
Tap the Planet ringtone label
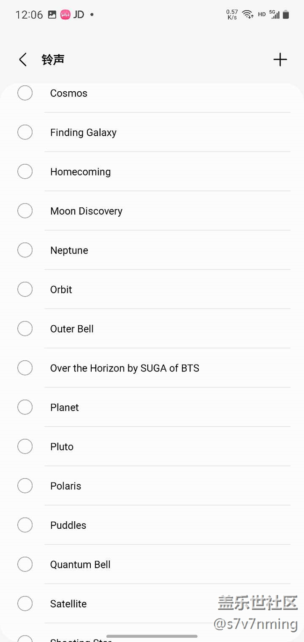click(65, 408)
